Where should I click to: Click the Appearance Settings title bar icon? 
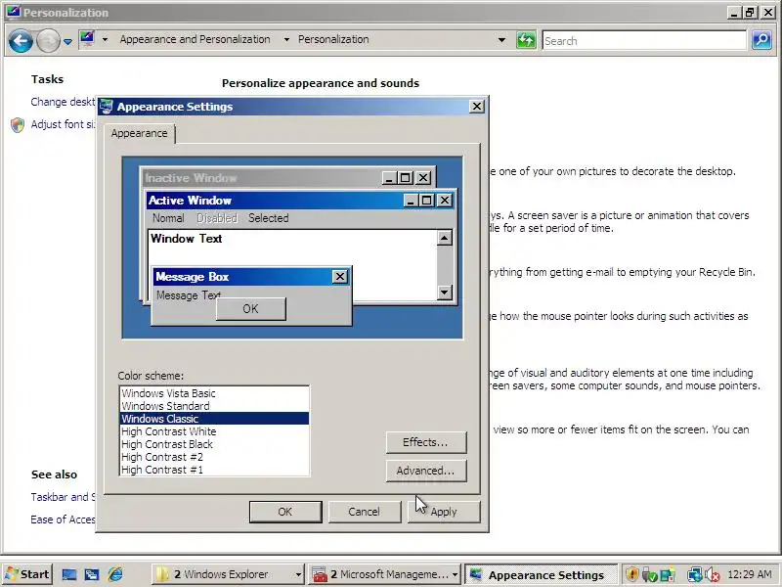click(x=107, y=107)
